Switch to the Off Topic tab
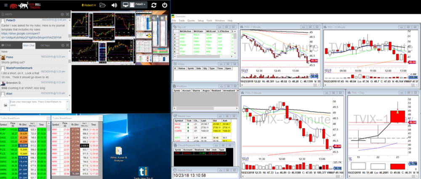421x179 pixels. coord(45,45)
